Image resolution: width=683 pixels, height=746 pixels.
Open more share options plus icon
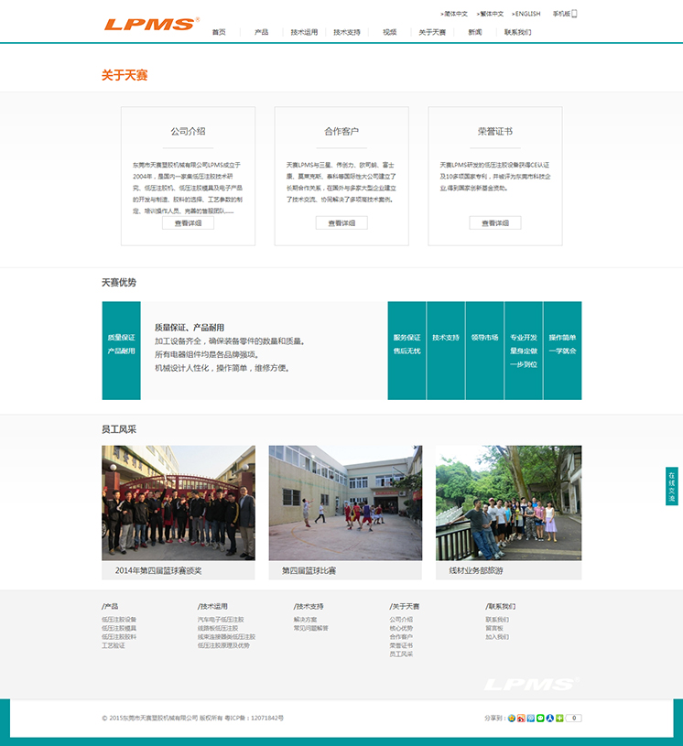pos(559,718)
